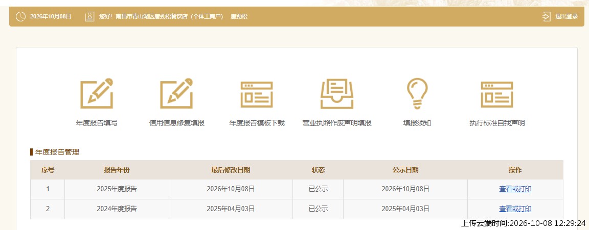Click 已公示 status in 2025 report row
The width and height of the screenshot is (589, 230).
318,189
